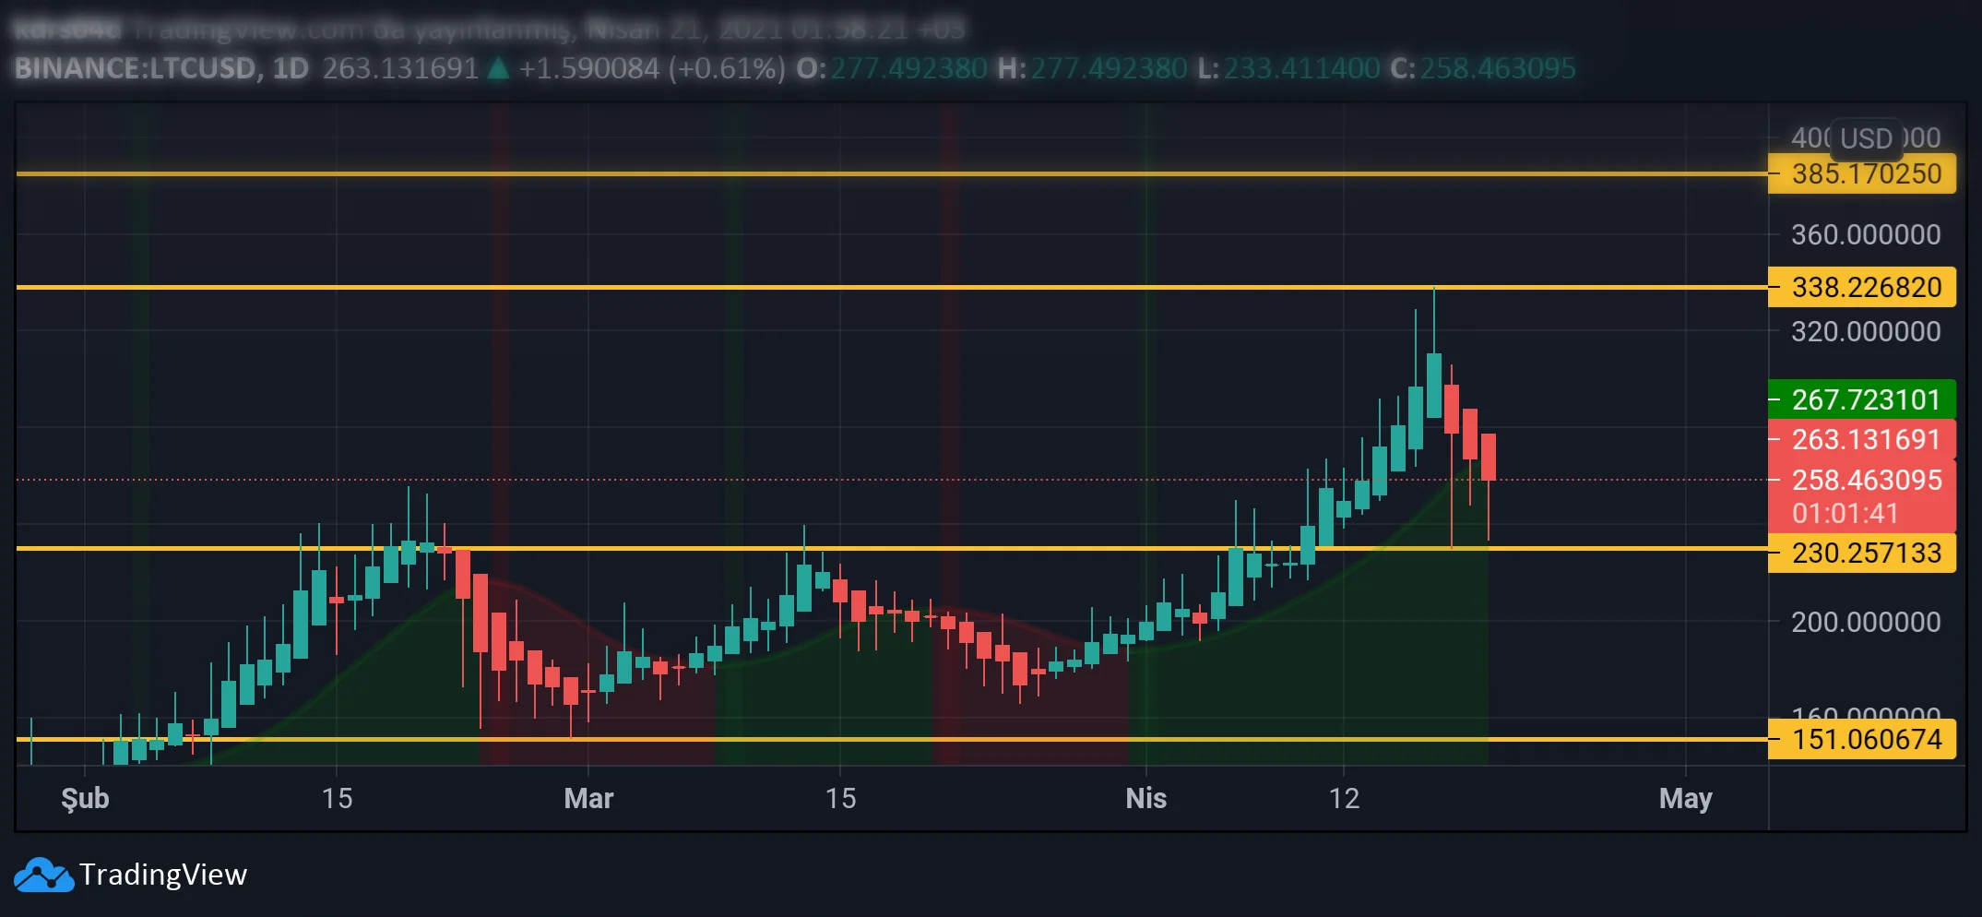This screenshot has height=917, width=1982.
Task: Click the USD currency label
Action: [x=1866, y=138]
